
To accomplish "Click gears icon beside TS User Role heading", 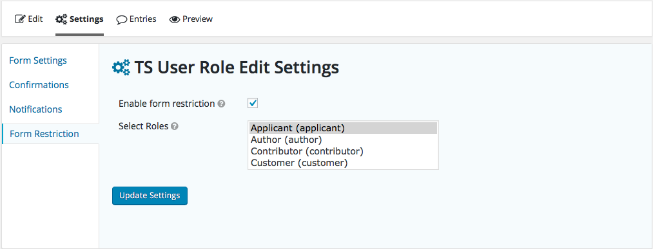I will (x=121, y=68).
